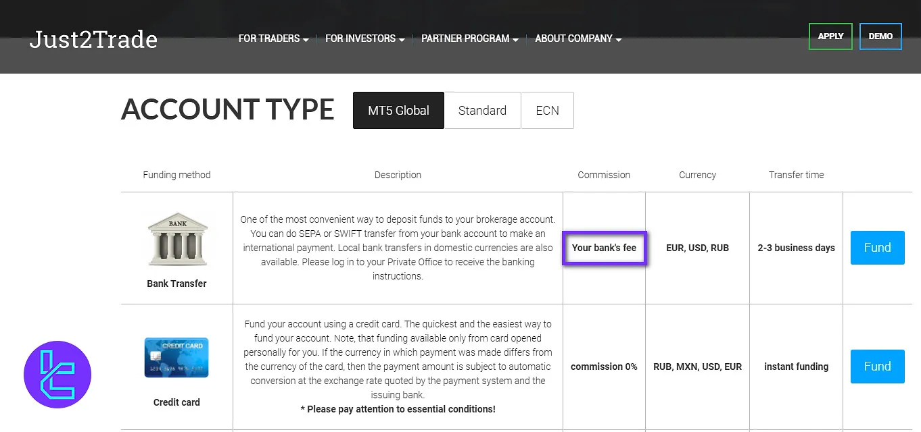Expand the FOR TRADERS dropdown

click(x=273, y=38)
